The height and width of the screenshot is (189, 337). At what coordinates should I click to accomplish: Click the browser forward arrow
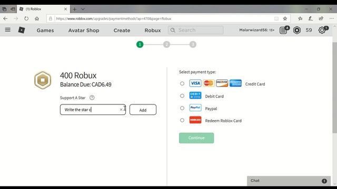coord(16,19)
